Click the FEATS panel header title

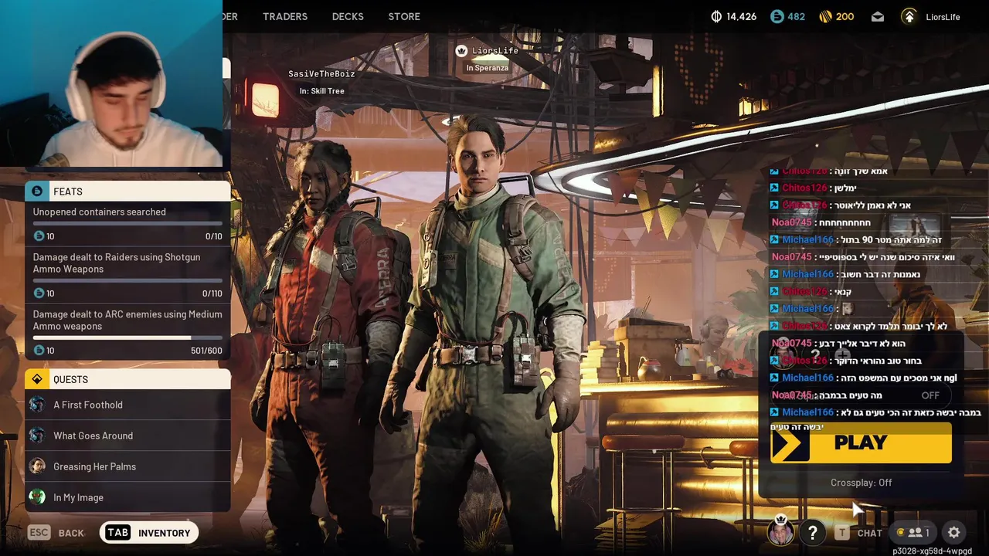pos(68,192)
